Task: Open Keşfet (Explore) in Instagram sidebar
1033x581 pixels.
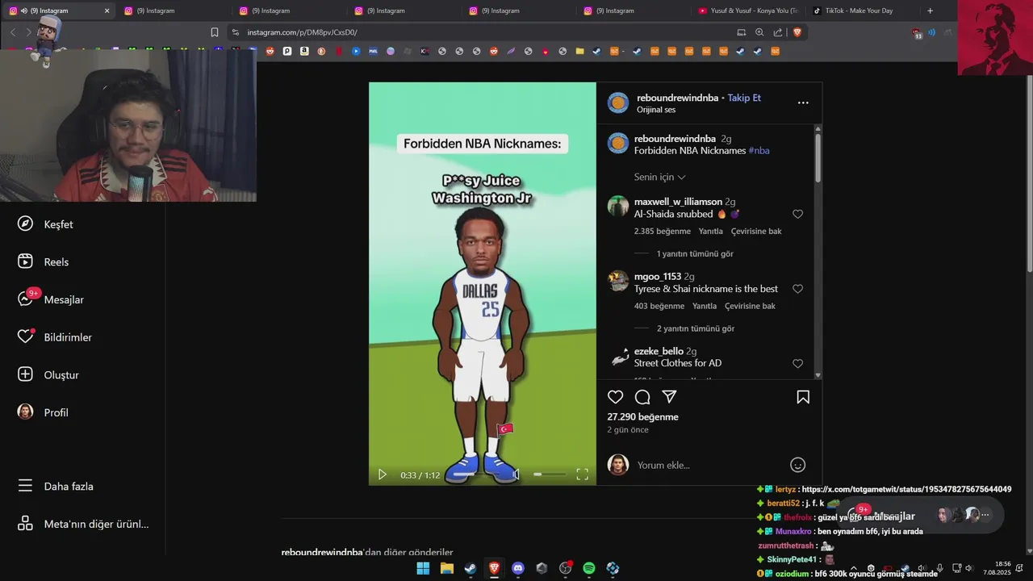Action: (x=45, y=224)
